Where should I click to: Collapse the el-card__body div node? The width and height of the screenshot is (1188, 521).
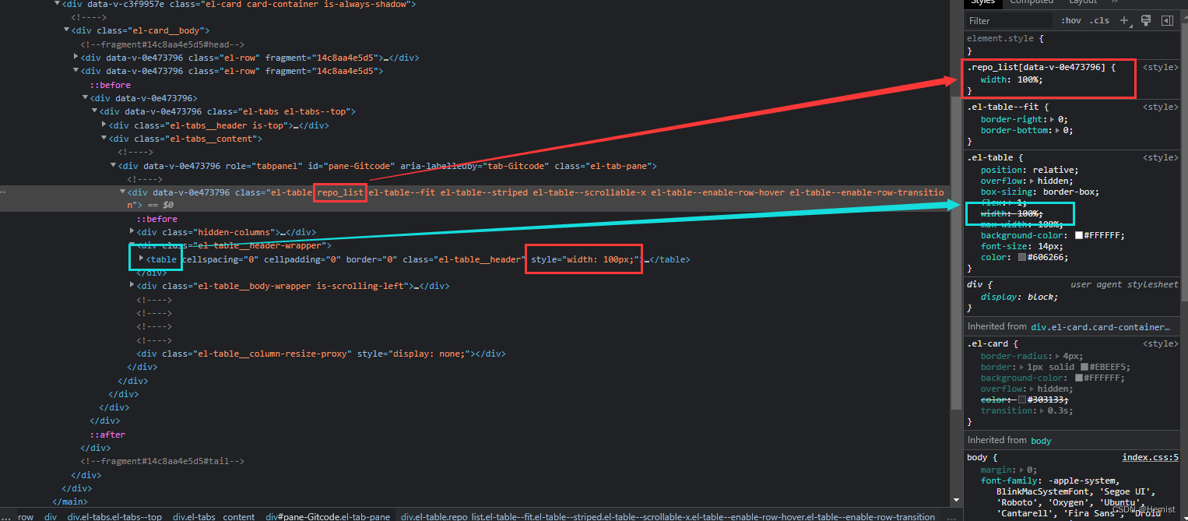point(66,30)
